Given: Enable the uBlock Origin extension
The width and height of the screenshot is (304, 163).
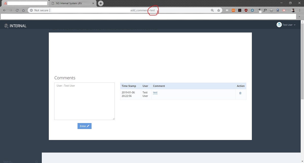Looking at the screenshot, I should 246,10.
